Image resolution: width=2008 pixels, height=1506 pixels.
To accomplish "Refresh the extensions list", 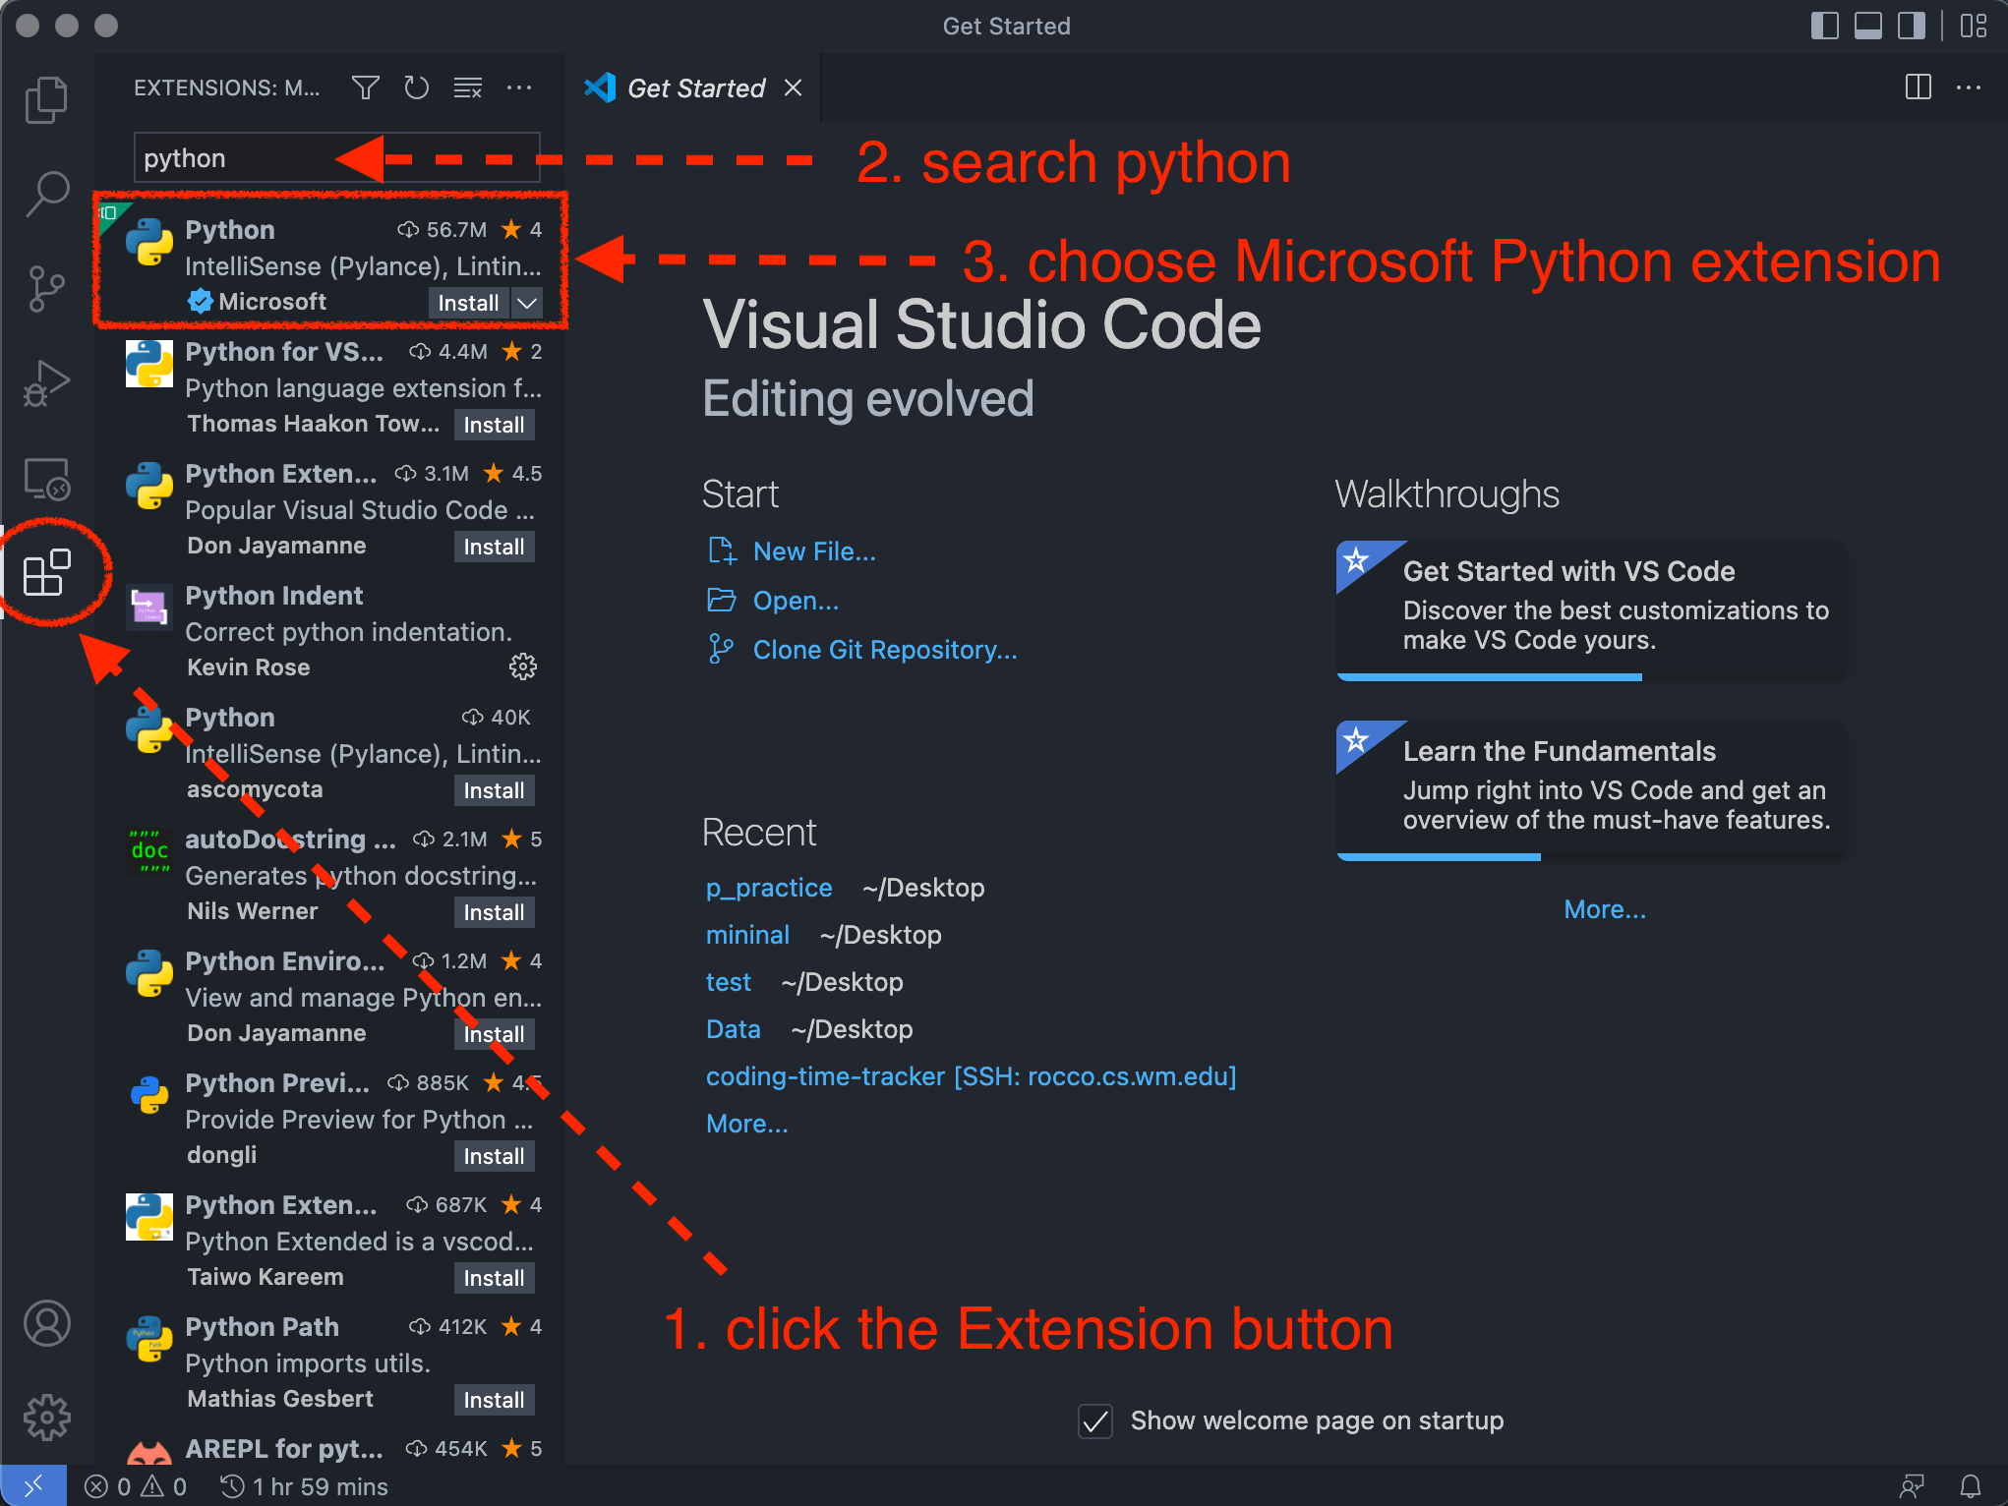I will tap(417, 88).
